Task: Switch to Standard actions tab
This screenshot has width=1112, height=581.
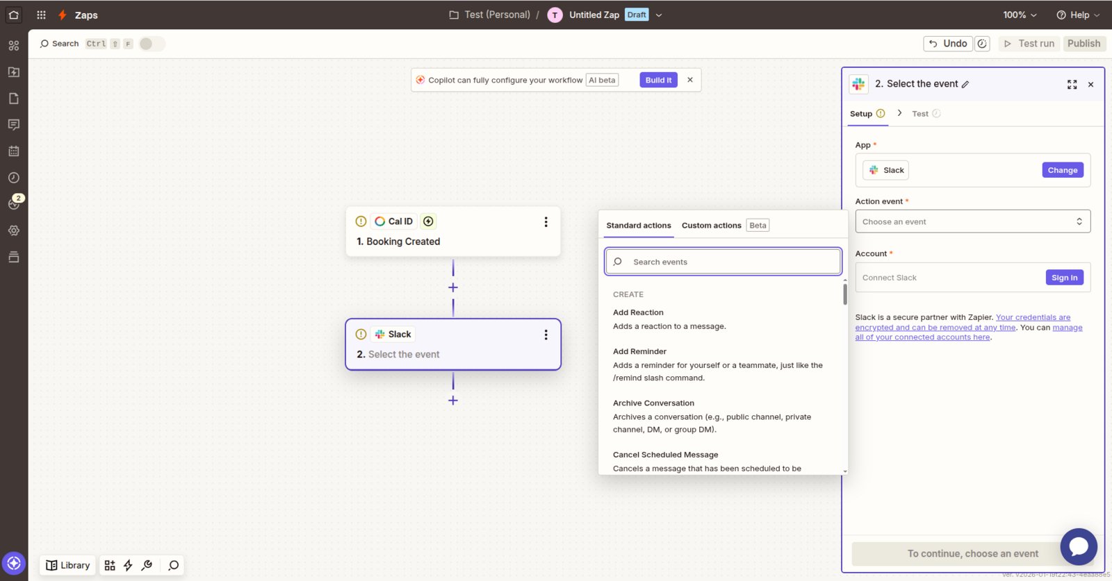Action: (639, 226)
